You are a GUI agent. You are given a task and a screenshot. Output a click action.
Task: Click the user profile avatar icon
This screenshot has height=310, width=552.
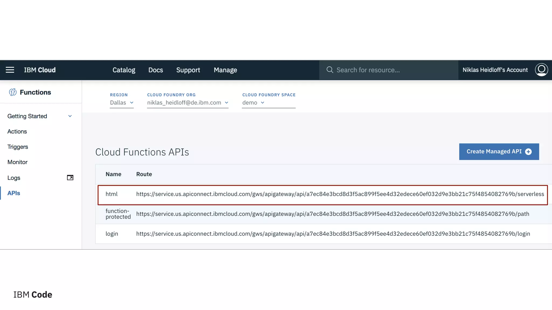[x=541, y=70]
